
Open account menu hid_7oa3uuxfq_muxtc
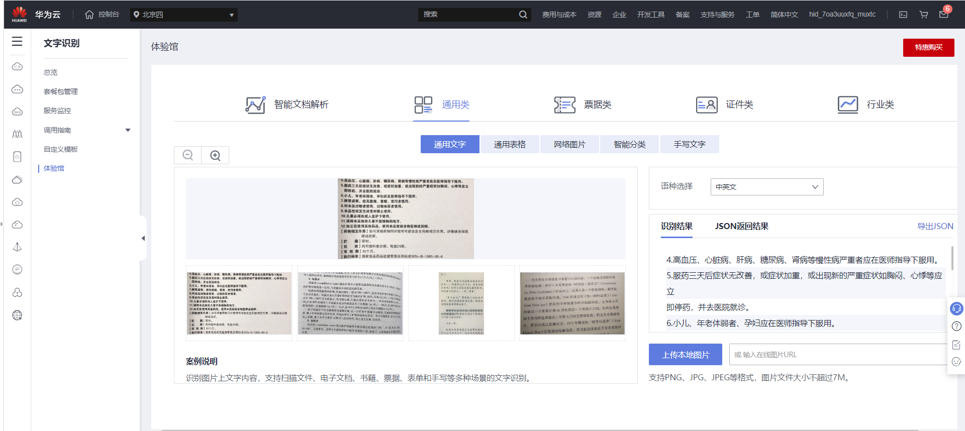click(x=842, y=15)
